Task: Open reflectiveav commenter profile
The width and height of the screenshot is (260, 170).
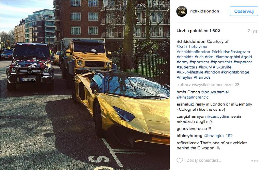Action: 188,143
